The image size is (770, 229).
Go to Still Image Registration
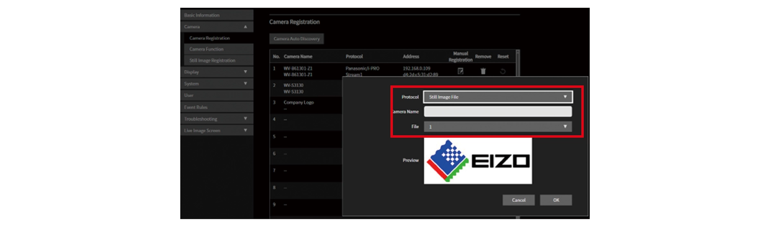[x=212, y=61]
